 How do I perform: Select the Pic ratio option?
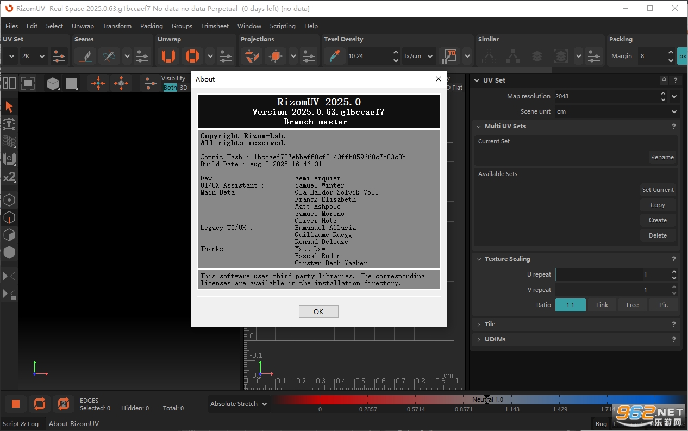click(x=664, y=305)
